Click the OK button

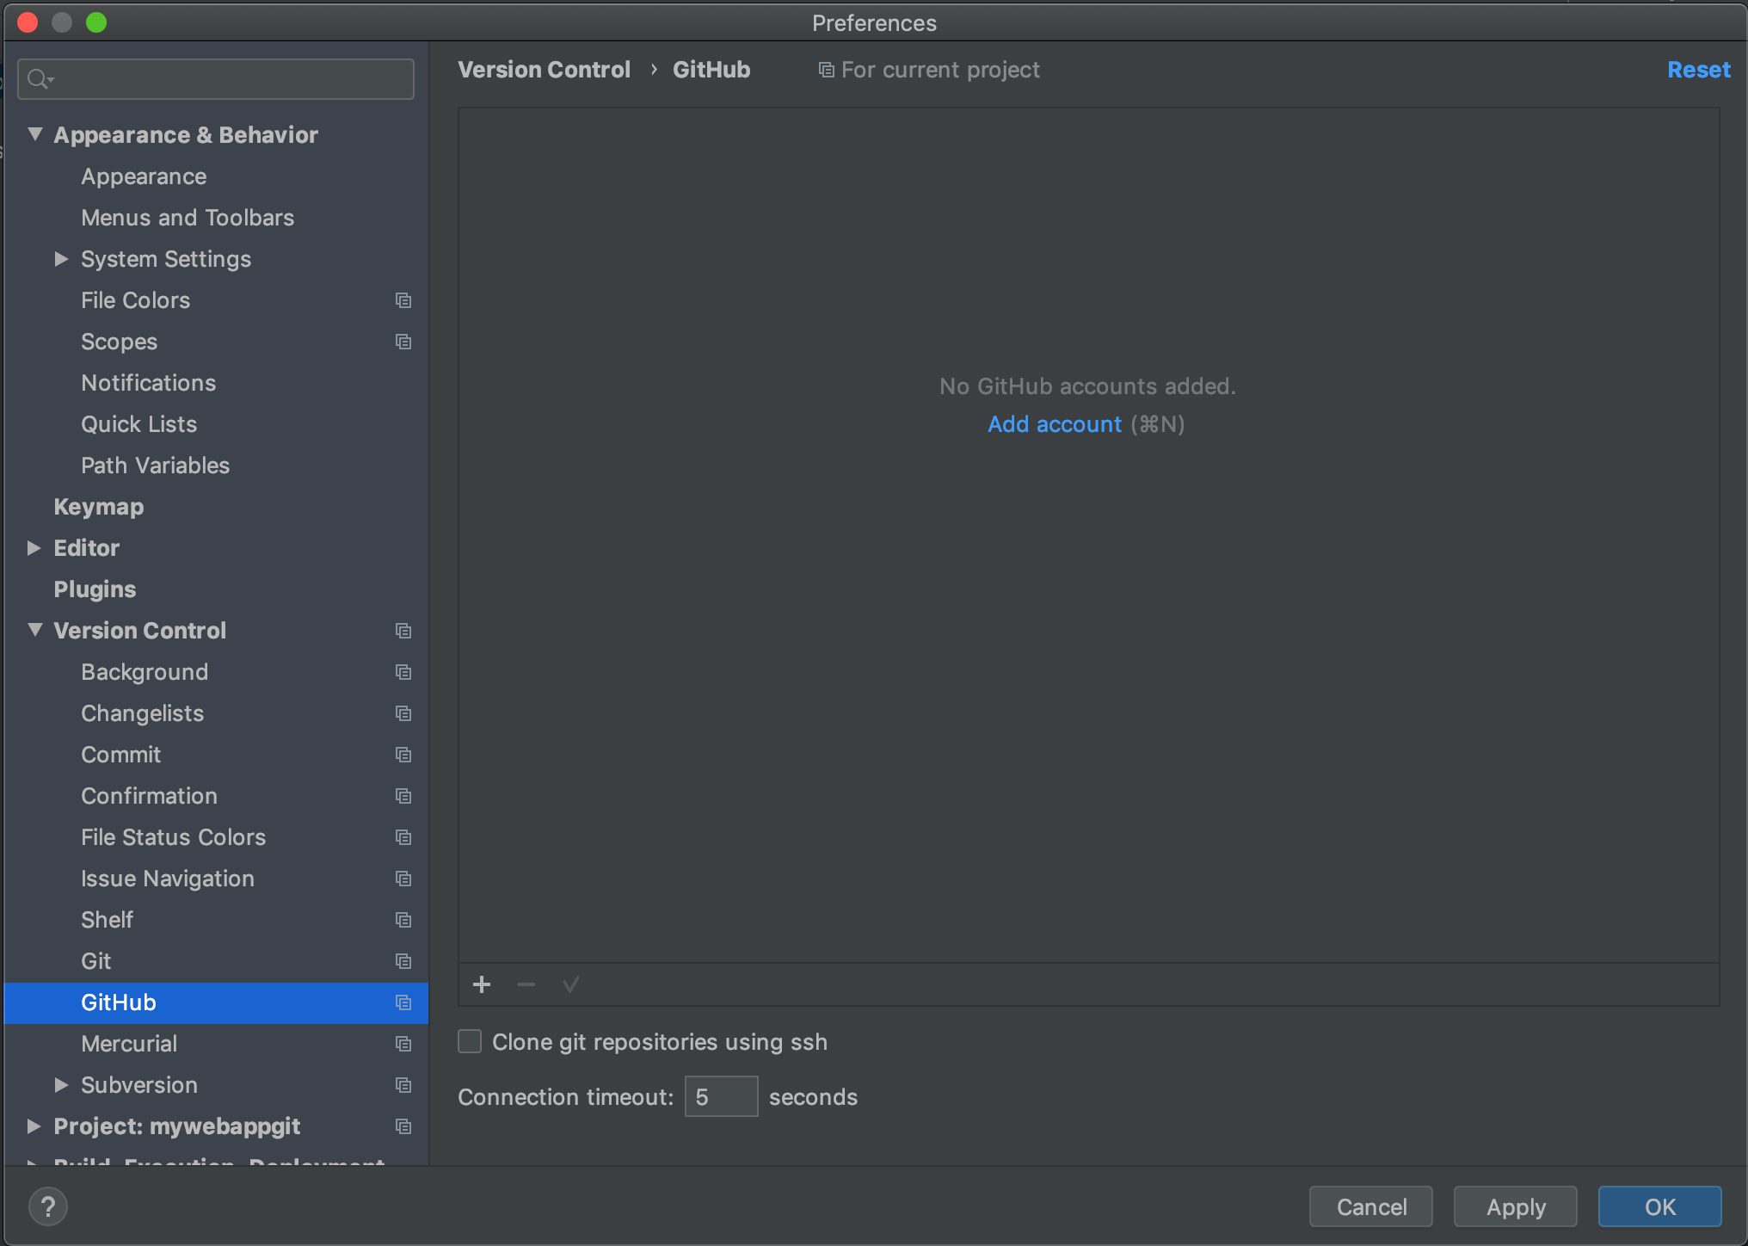1660,1206
